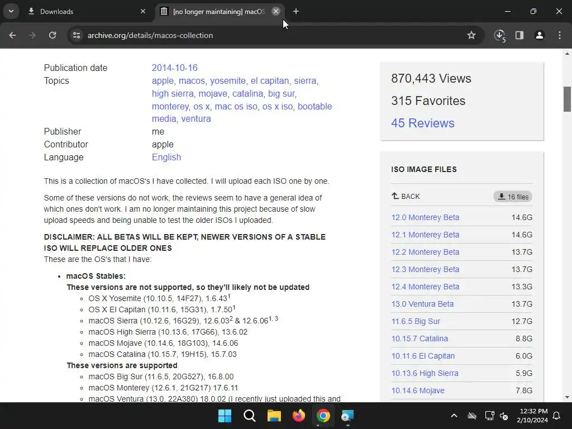
Task: Close the macOS collection tab
Action: click(x=276, y=11)
